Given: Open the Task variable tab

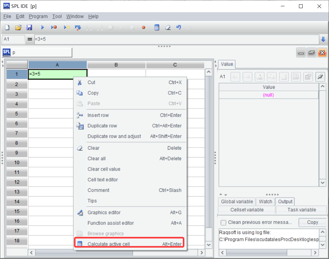Looking at the screenshot, I should tap(301, 210).
